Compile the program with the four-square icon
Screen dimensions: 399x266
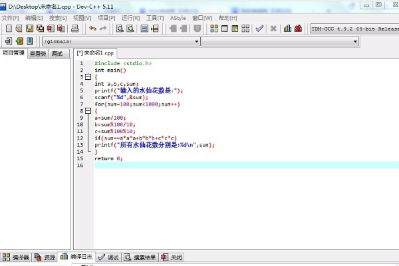pyautogui.click(x=214, y=28)
